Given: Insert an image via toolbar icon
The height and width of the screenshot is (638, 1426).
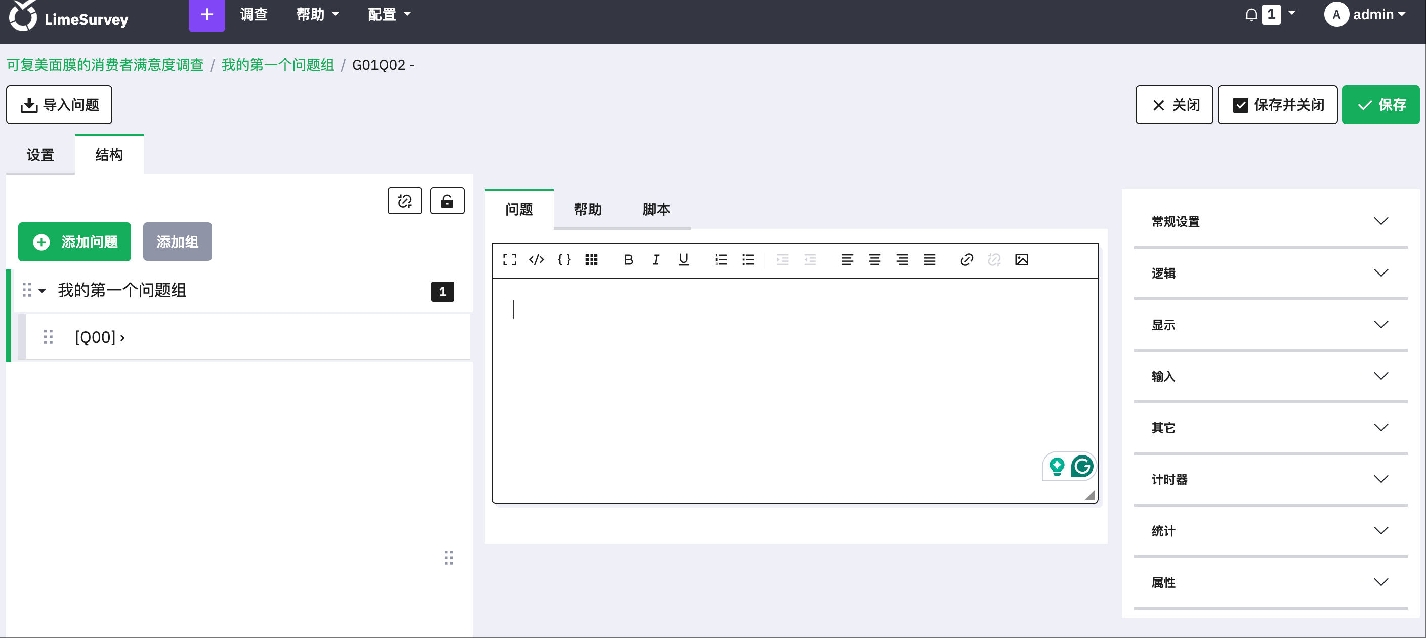Looking at the screenshot, I should (1021, 260).
